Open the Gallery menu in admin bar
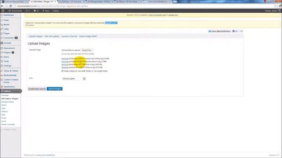The height and width of the screenshot is (158, 282). [x=56, y=11]
